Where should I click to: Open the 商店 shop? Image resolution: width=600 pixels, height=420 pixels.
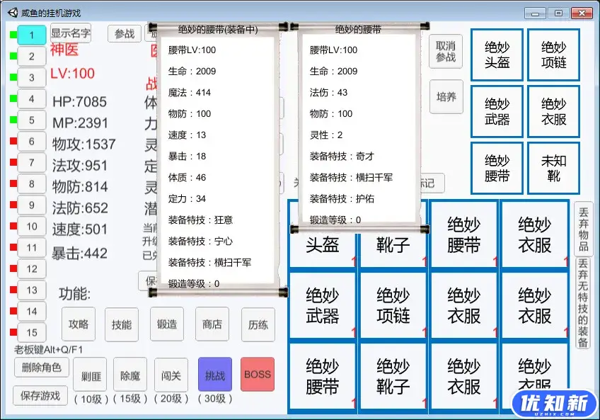(212, 324)
